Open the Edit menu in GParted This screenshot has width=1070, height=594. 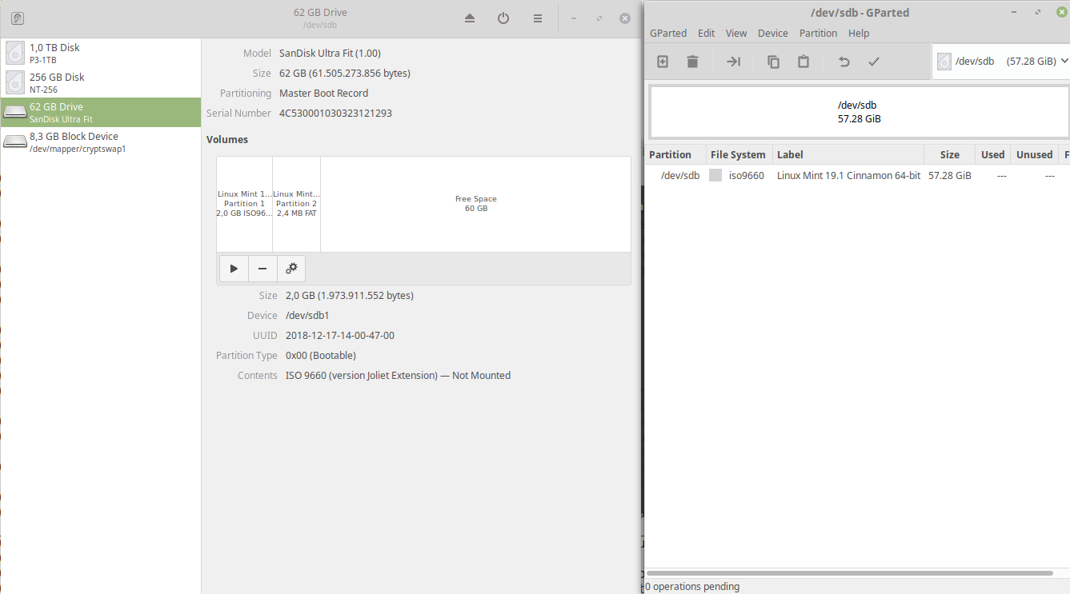[x=706, y=33]
